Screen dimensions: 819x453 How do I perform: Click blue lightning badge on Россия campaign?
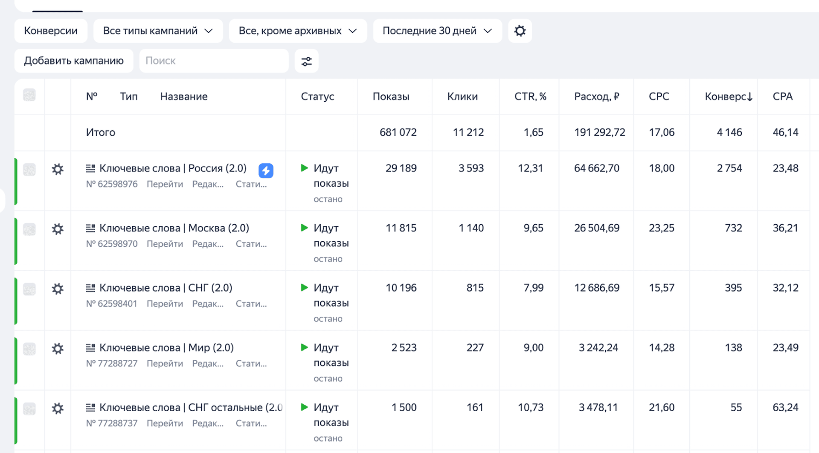pos(266,170)
